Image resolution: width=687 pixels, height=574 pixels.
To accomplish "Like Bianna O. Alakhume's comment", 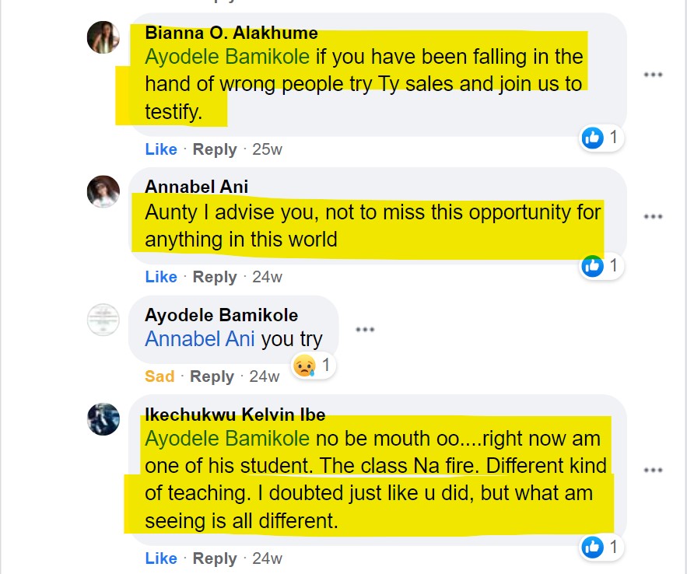I will (161, 149).
